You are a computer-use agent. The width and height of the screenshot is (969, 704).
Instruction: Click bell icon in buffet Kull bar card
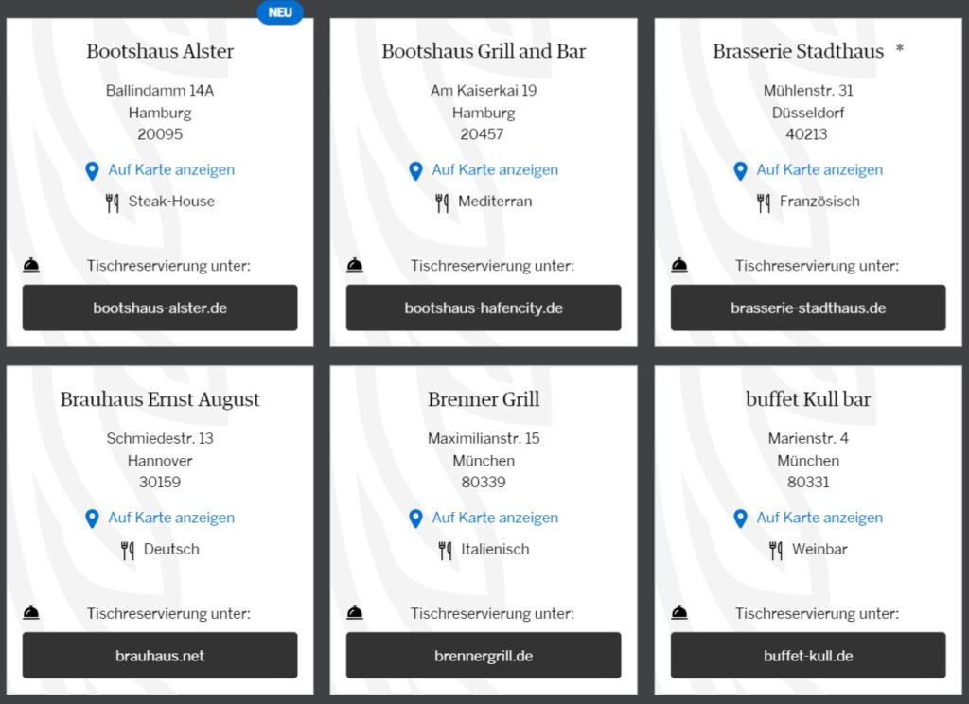click(x=679, y=613)
